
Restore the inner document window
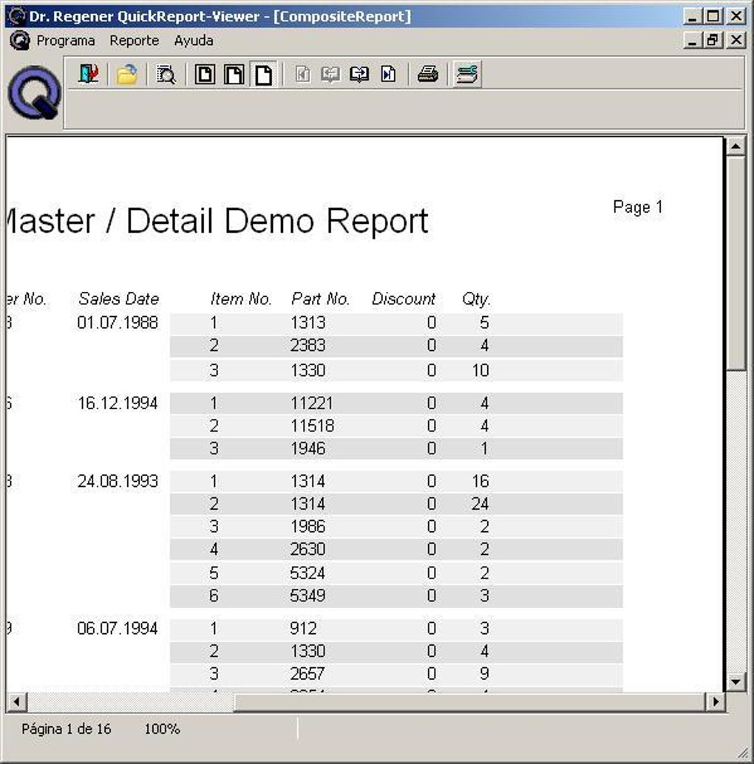pyautogui.click(x=713, y=40)
